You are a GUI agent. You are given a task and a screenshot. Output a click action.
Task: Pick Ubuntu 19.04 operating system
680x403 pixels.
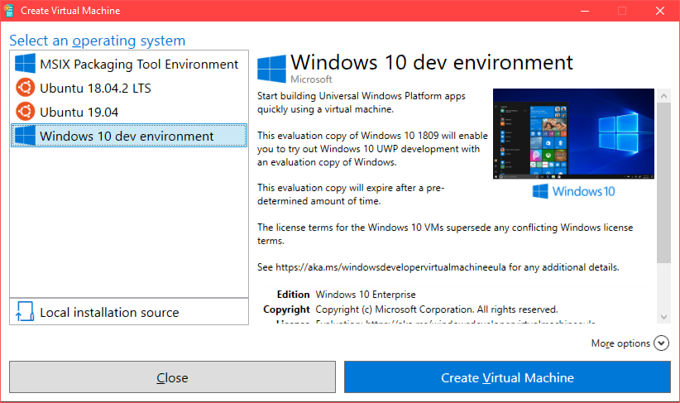pos(79,112)
